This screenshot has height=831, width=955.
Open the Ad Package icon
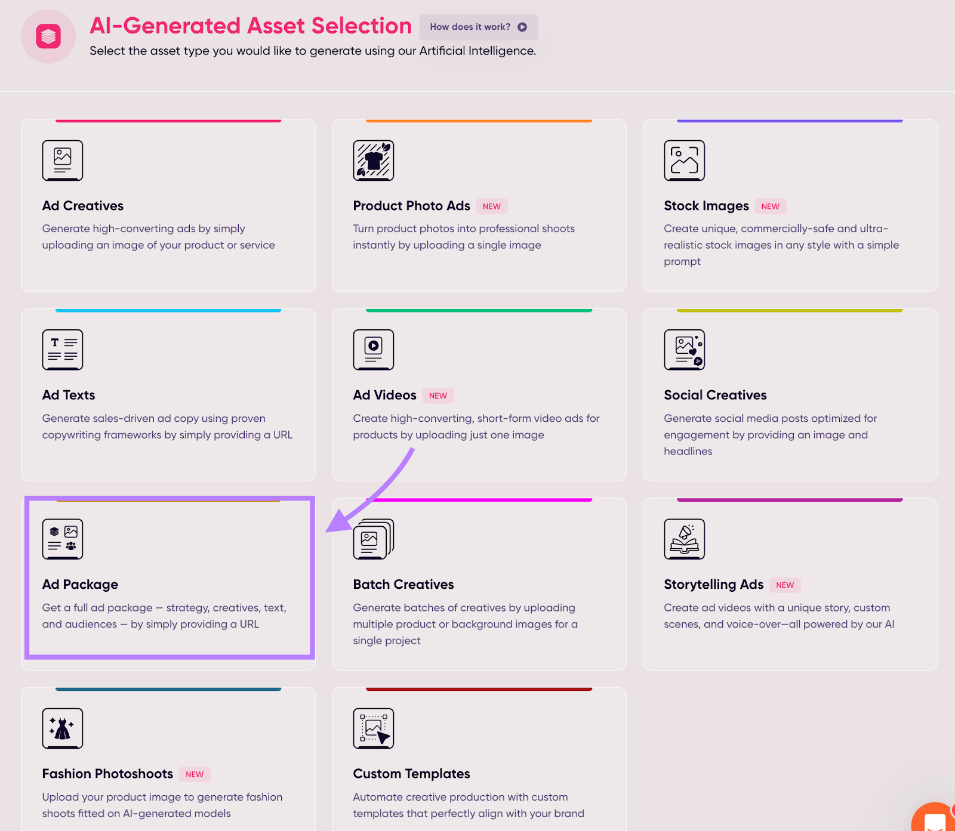point(63,539)
